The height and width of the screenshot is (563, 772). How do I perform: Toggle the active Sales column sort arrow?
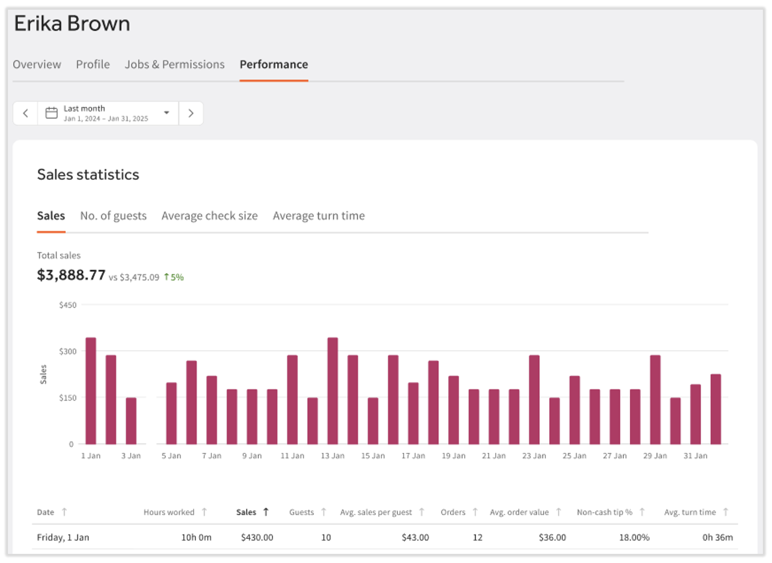266,512
